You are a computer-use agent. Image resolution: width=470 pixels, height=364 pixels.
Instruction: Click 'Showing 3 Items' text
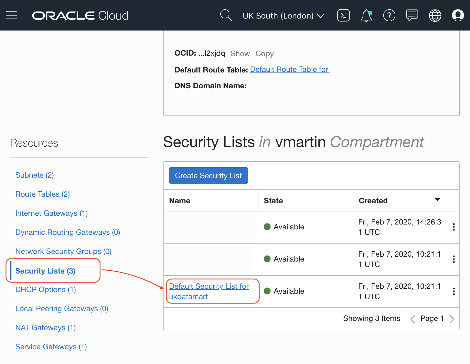[372, 318]
